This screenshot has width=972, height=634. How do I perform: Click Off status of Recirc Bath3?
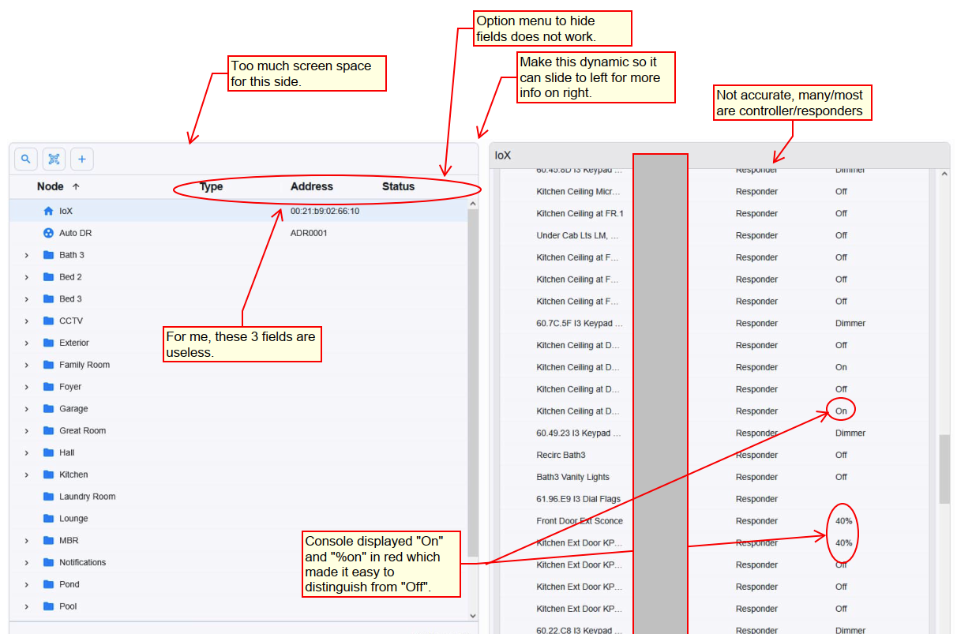(841, 455)
